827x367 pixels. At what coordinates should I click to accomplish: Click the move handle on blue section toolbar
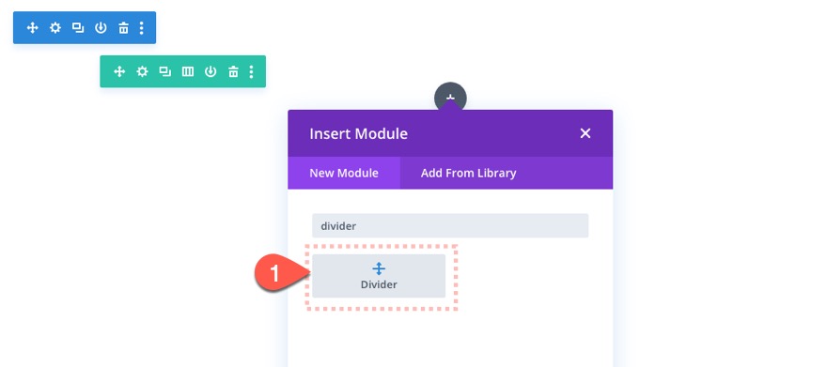click(x=33, y=28)
